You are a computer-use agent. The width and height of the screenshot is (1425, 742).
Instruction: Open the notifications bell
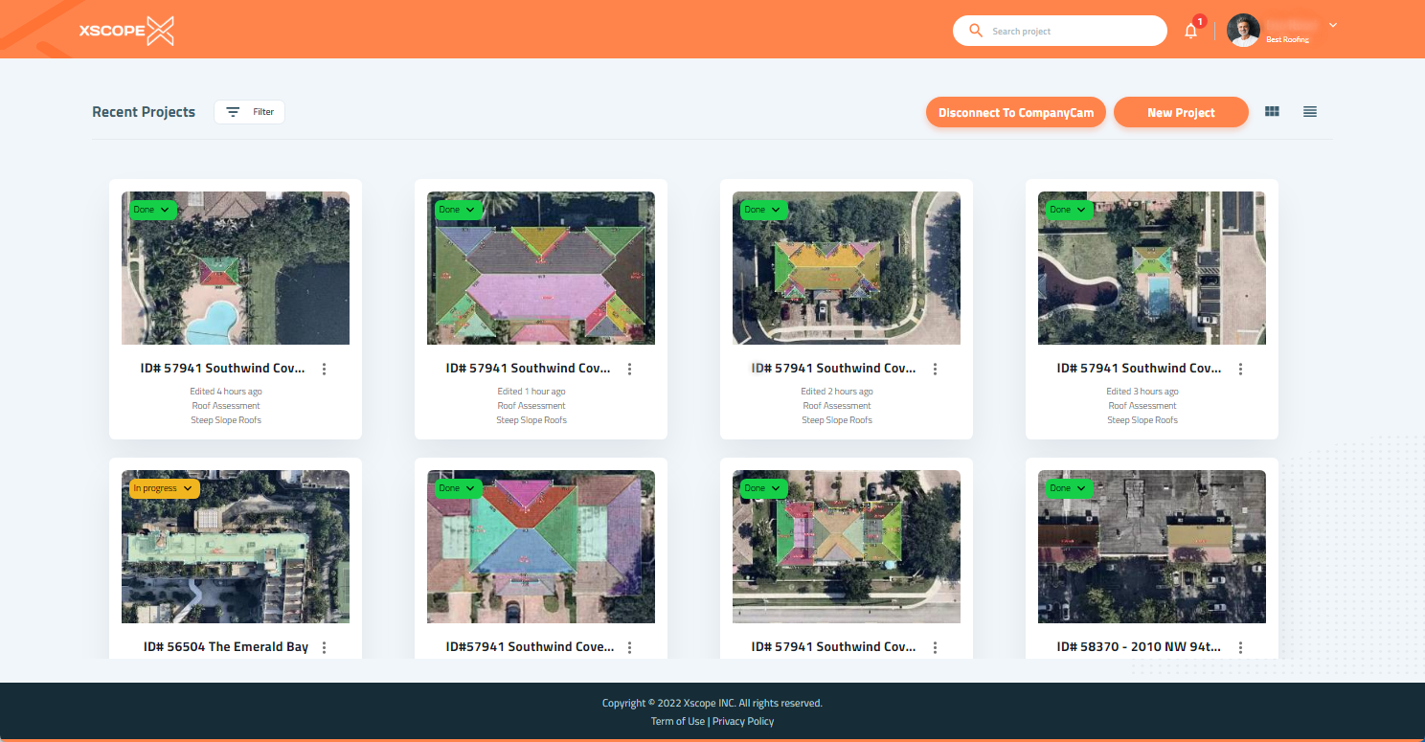(x=1190, y=31)
